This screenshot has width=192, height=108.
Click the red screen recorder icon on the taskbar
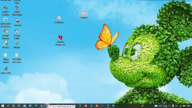coord(97,106)
